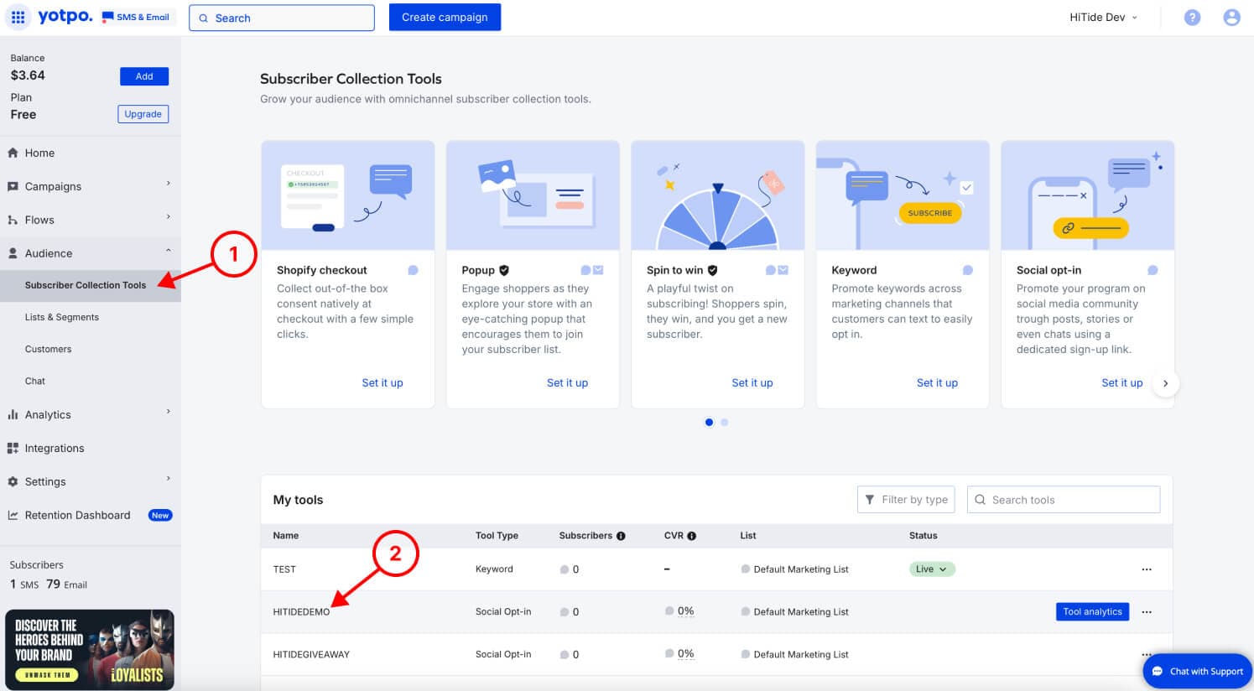Click the Analytics bar chart icon
The image size is (1254, 691).
tap(13, 414)
